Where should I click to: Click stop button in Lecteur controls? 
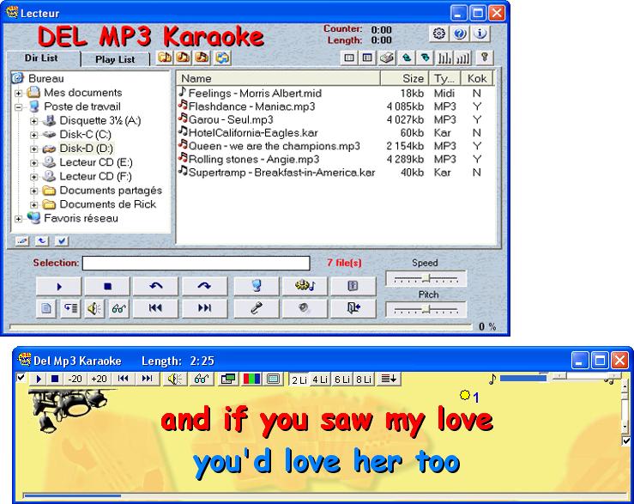[107, 286]
